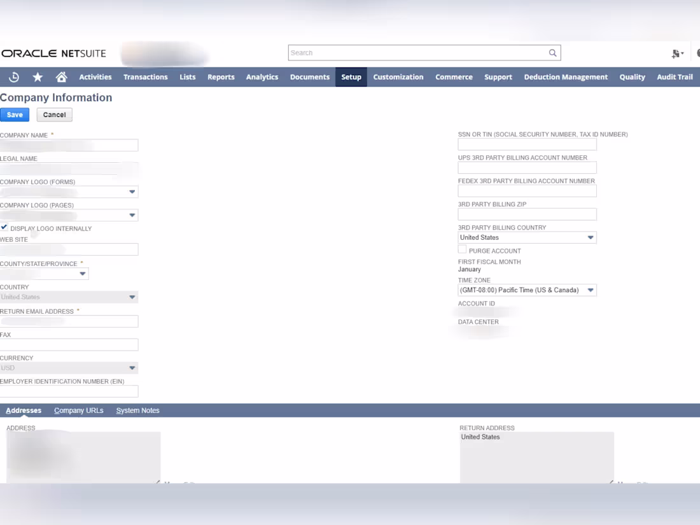Click the Return Email Address field
The width and height of the screenshot is (700, 525).
coord(69,321)
